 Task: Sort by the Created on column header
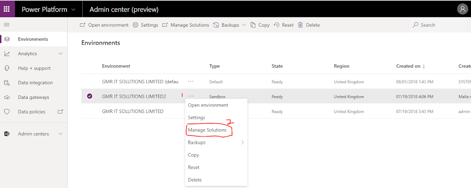pos(408,66)
